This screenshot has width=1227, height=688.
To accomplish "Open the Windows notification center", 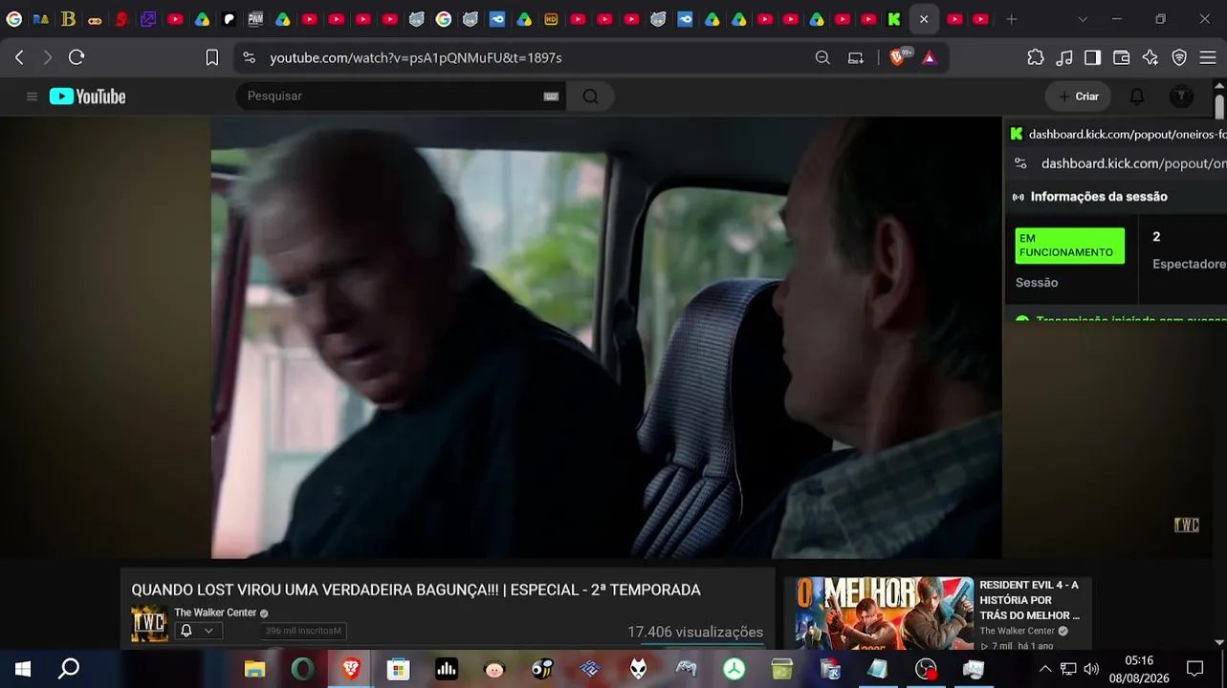I will pyautogui.click(x=1194, y=669).
